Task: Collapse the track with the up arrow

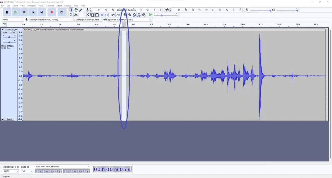Action: pyautogui.click(x=2, y=119)
